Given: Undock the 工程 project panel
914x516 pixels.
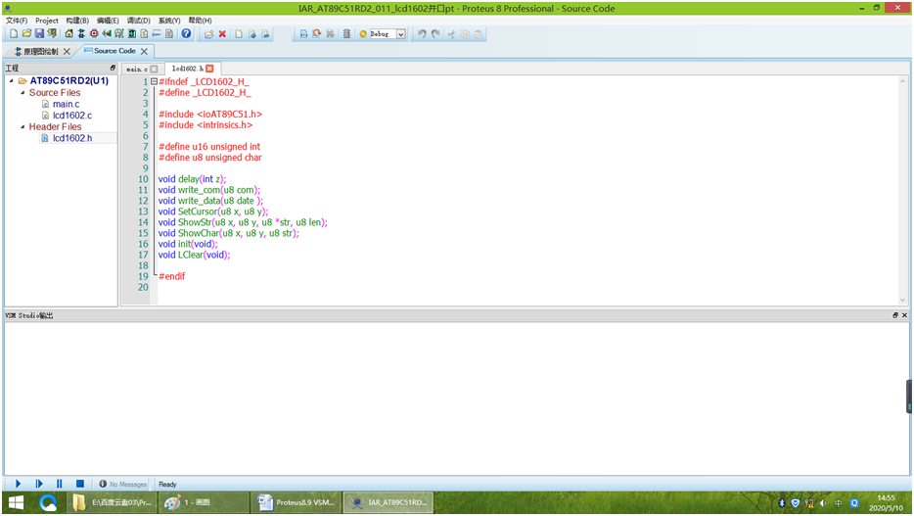Looking at the screenshot, I should (113, 68).
